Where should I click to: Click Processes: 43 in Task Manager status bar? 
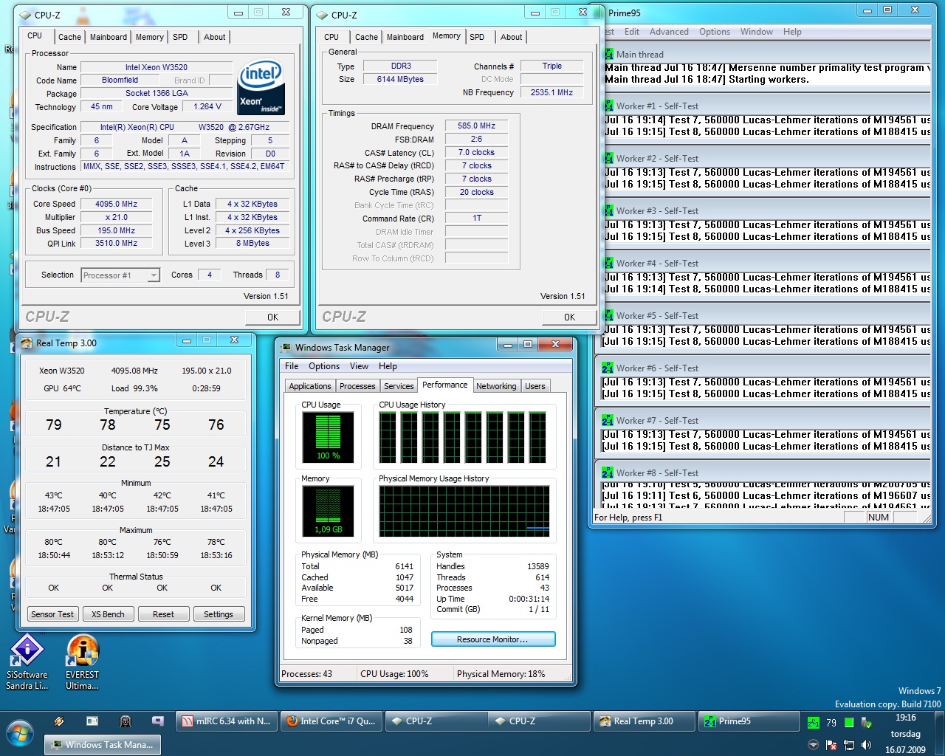tap(306, 674)
